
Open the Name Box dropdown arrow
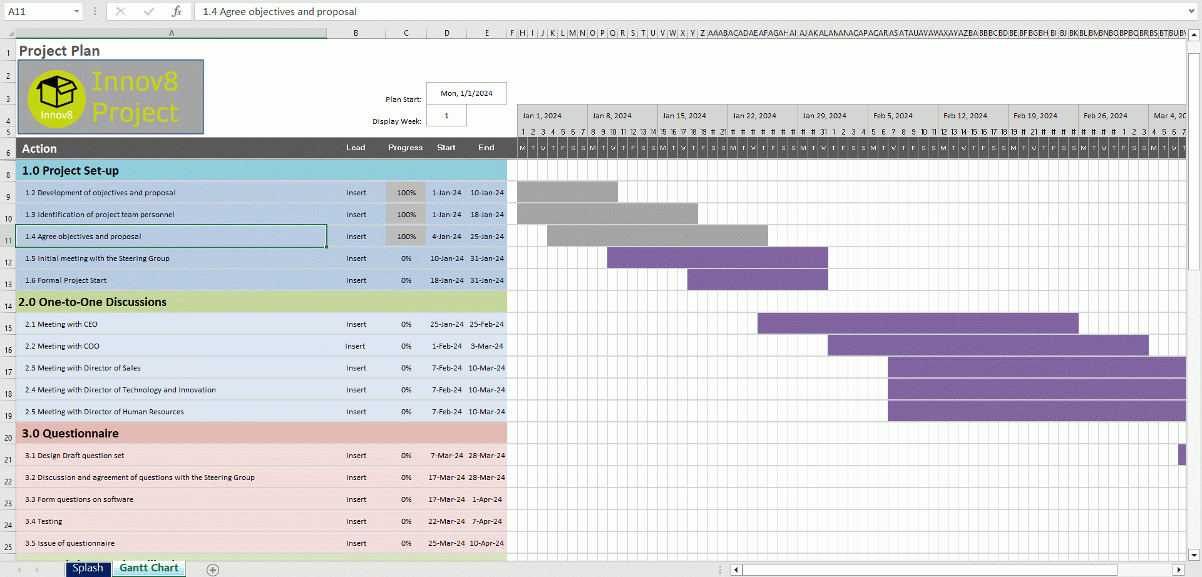76,11
